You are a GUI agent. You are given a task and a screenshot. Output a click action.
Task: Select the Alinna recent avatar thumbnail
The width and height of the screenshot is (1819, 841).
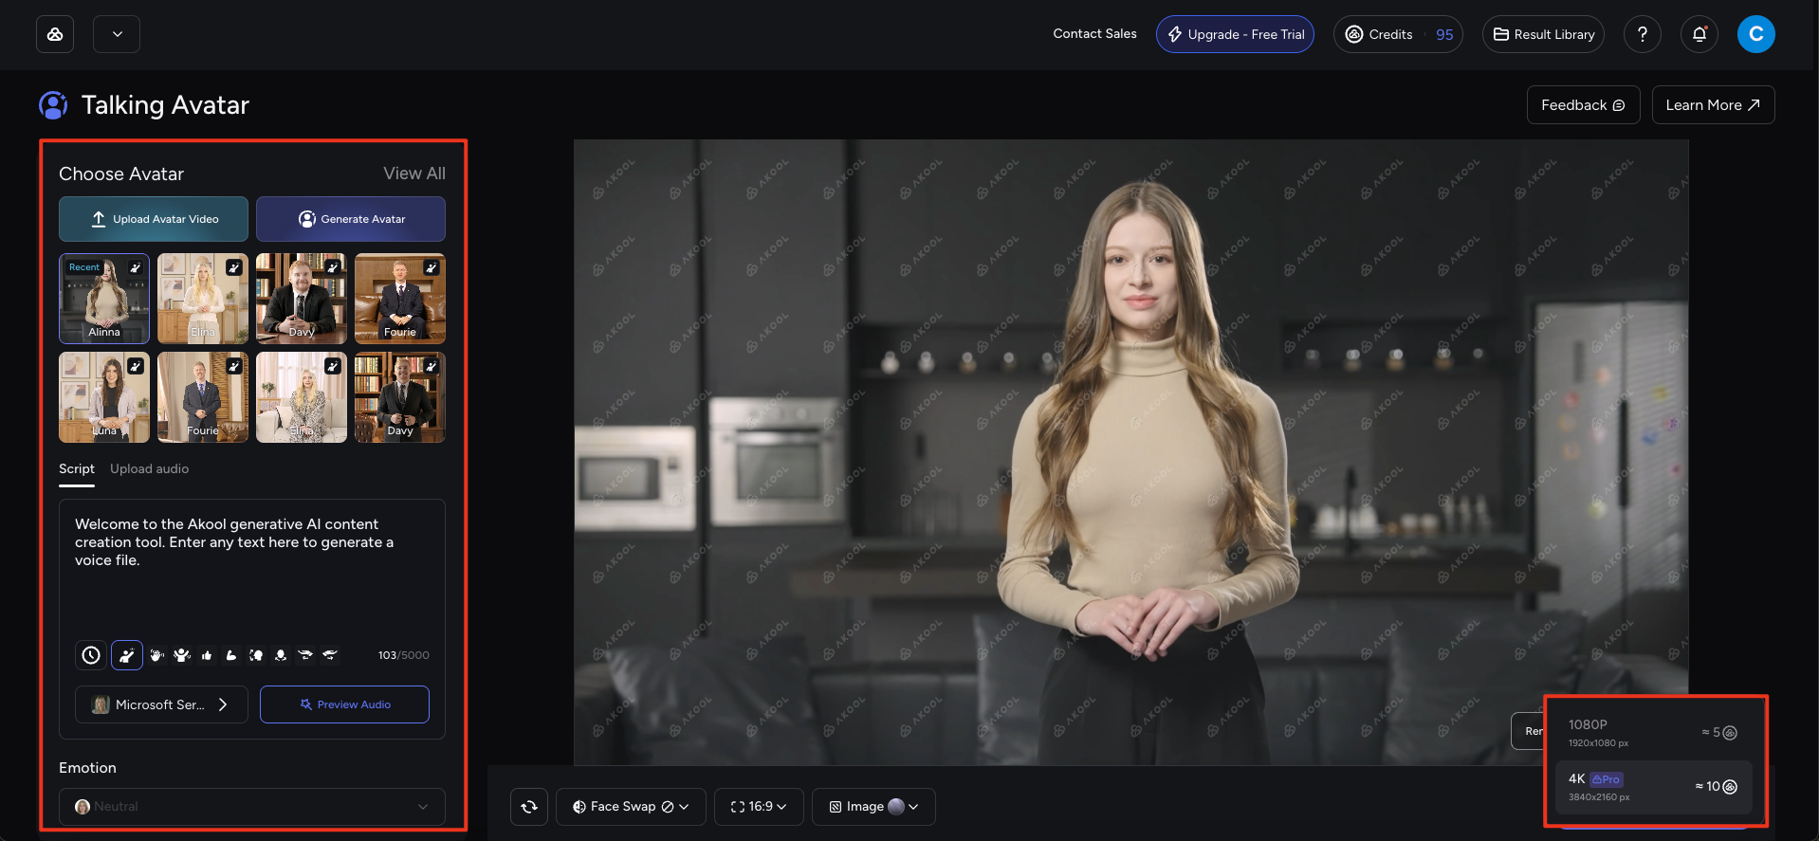tap(104, 299)
